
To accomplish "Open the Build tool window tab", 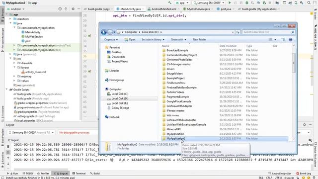I will 95,174.
